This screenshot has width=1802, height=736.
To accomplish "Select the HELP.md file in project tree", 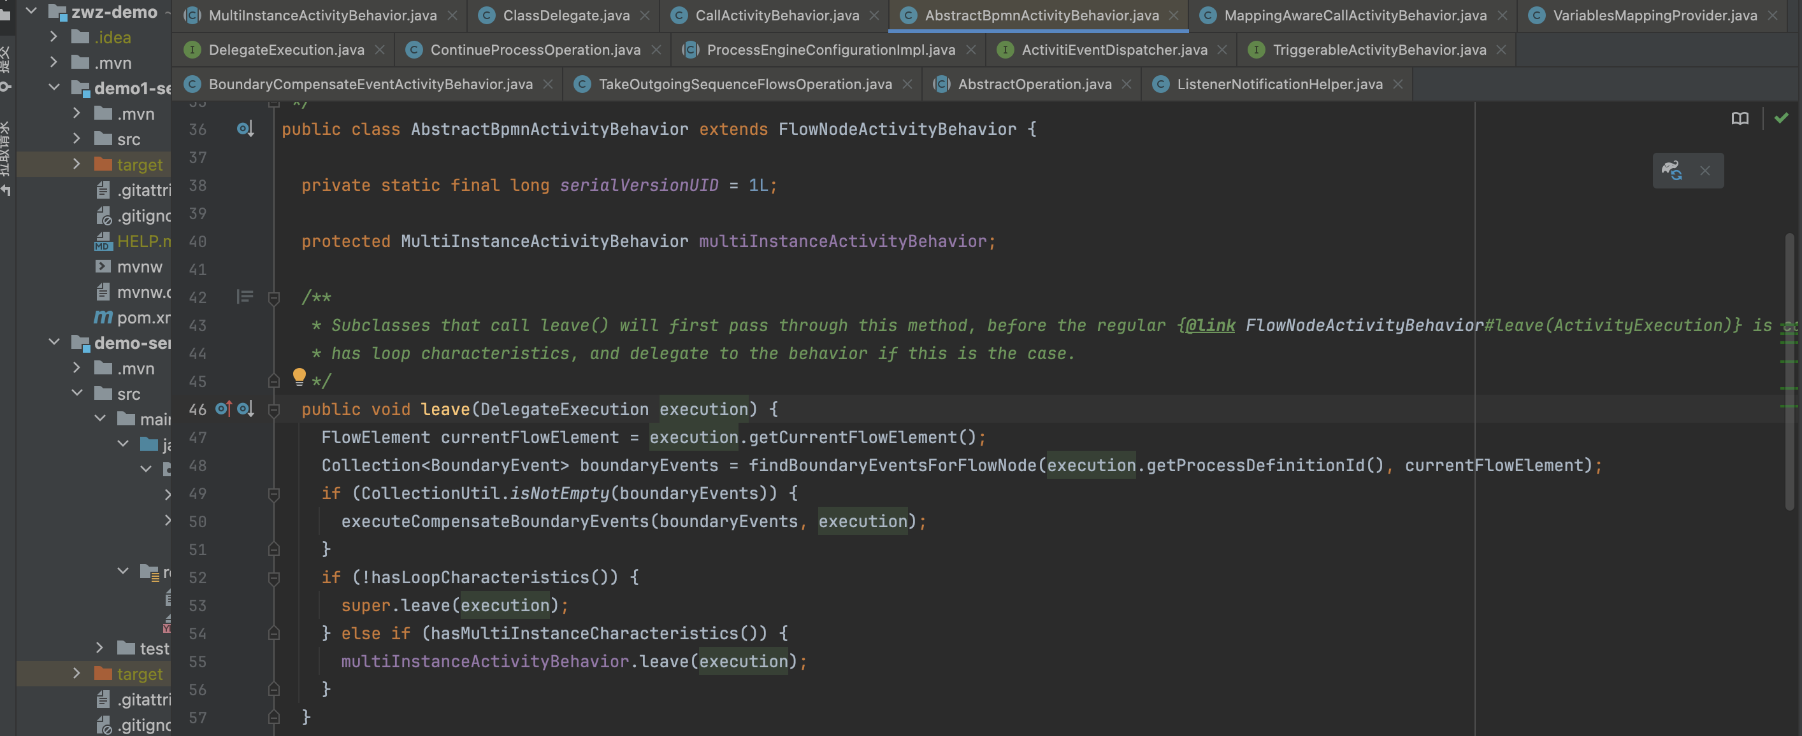I will (142, 241).
